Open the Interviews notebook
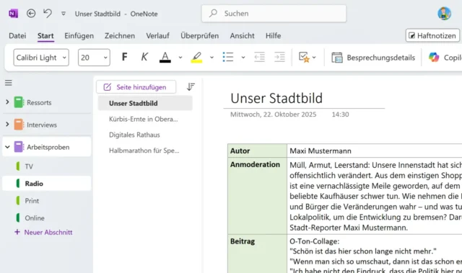The width and height of the screenshot is (462, 273). (42, 125)
